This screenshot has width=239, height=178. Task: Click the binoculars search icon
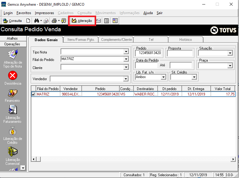click(36, 21)
